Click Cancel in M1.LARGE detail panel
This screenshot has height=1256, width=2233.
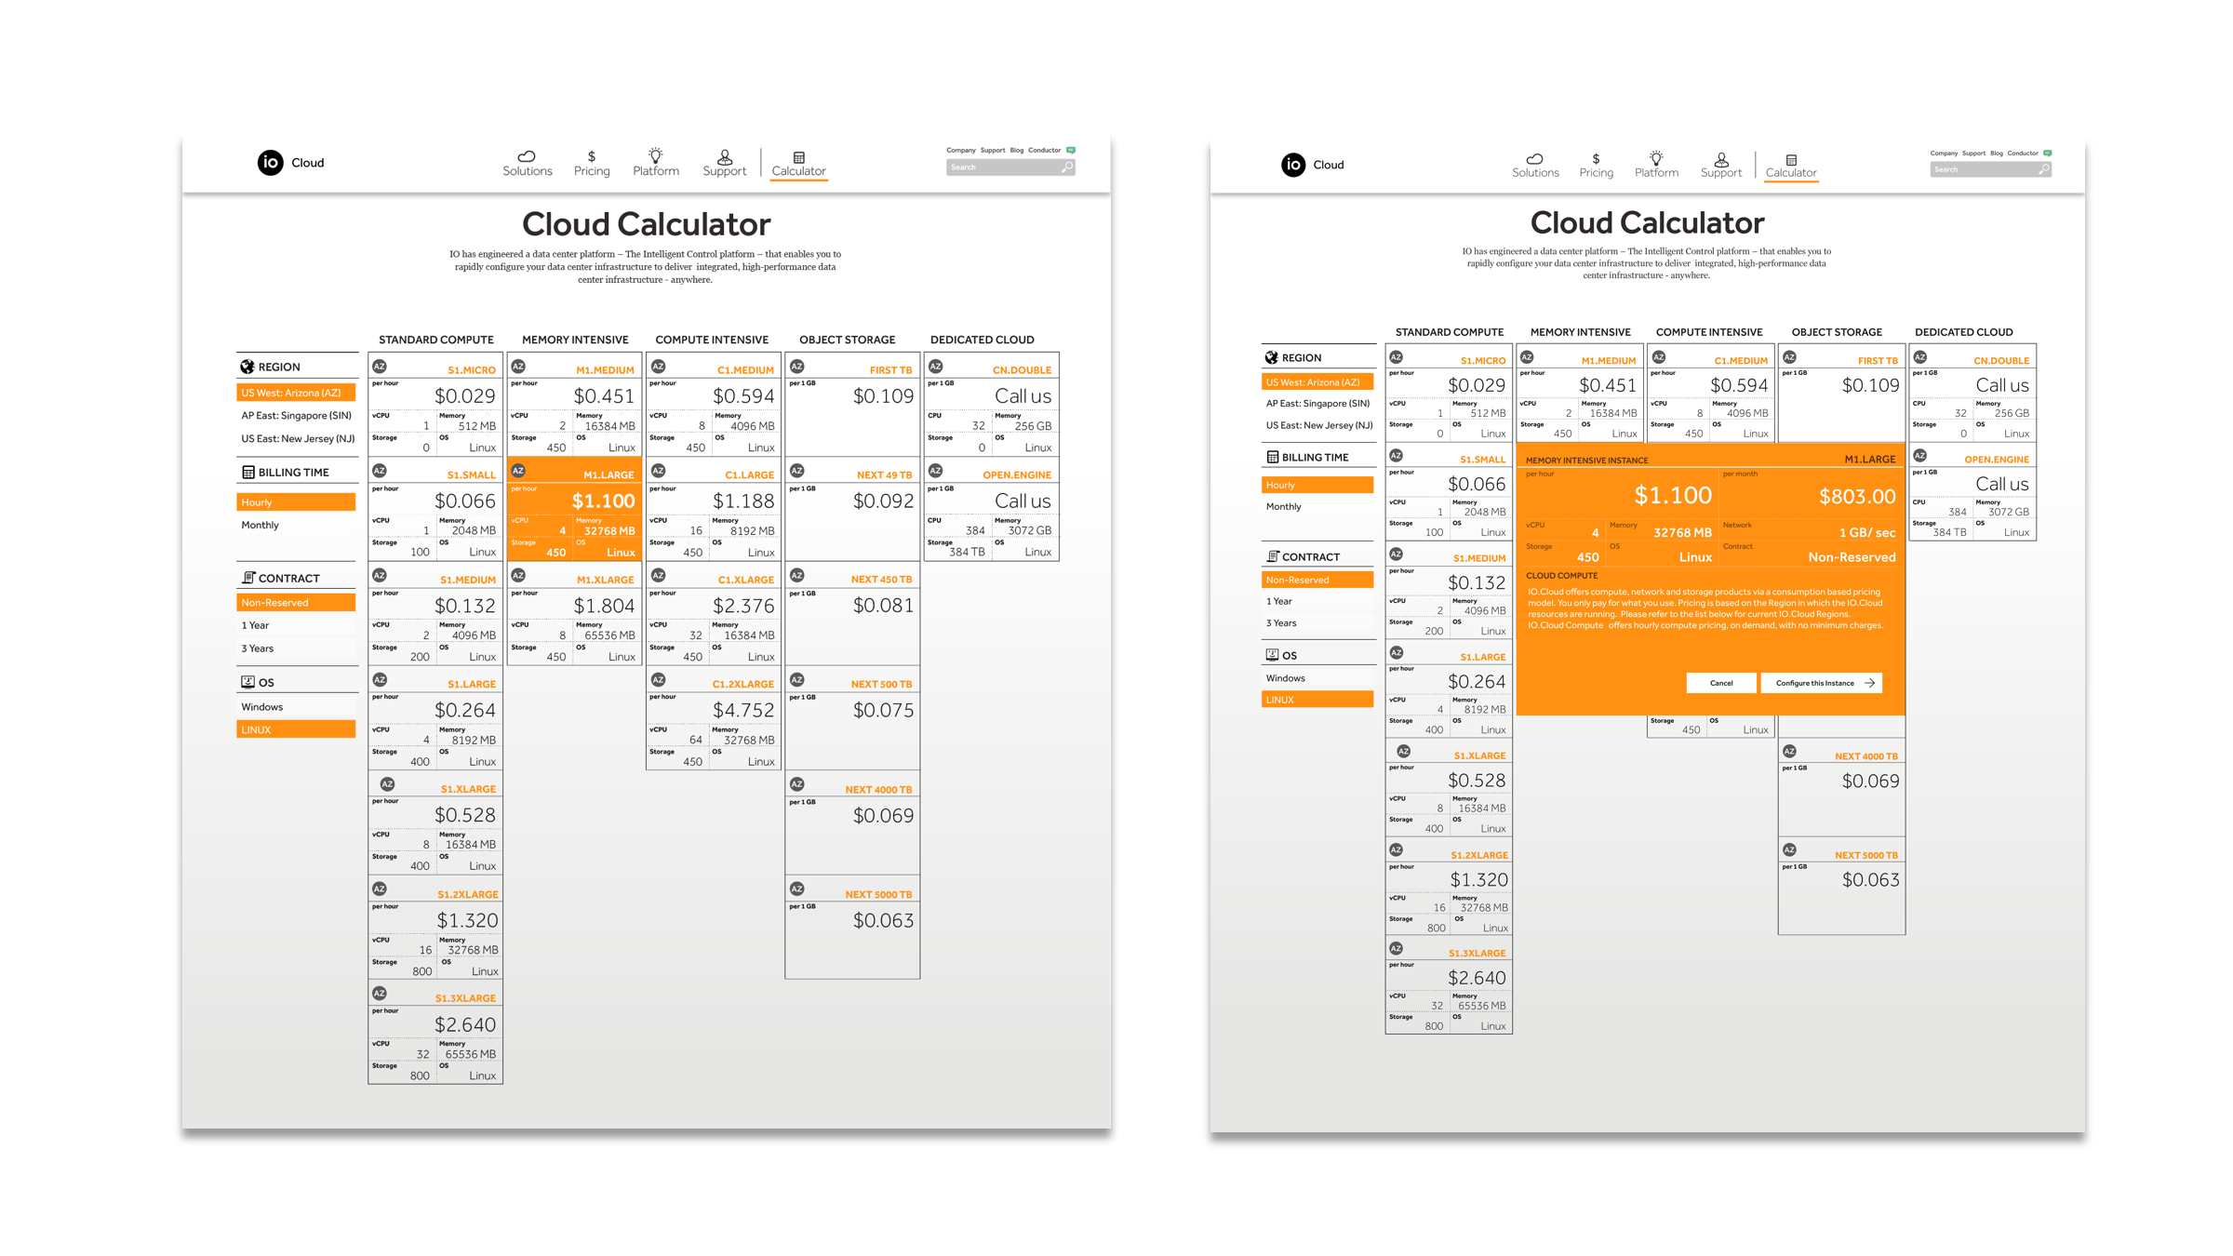[1721, 683]
